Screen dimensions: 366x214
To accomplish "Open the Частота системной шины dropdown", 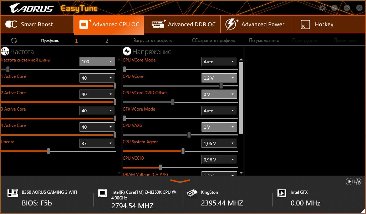I will [97, 61].
